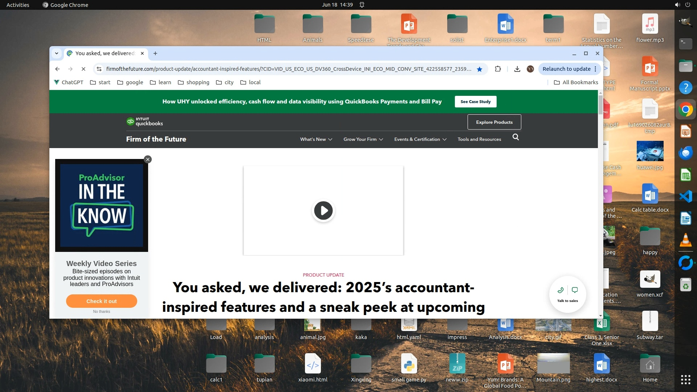This screenshot has height=392, width=697.
Task: Click the chat bubble icon in sales widget
Action: pyautogui.click(x=575, y=290)
